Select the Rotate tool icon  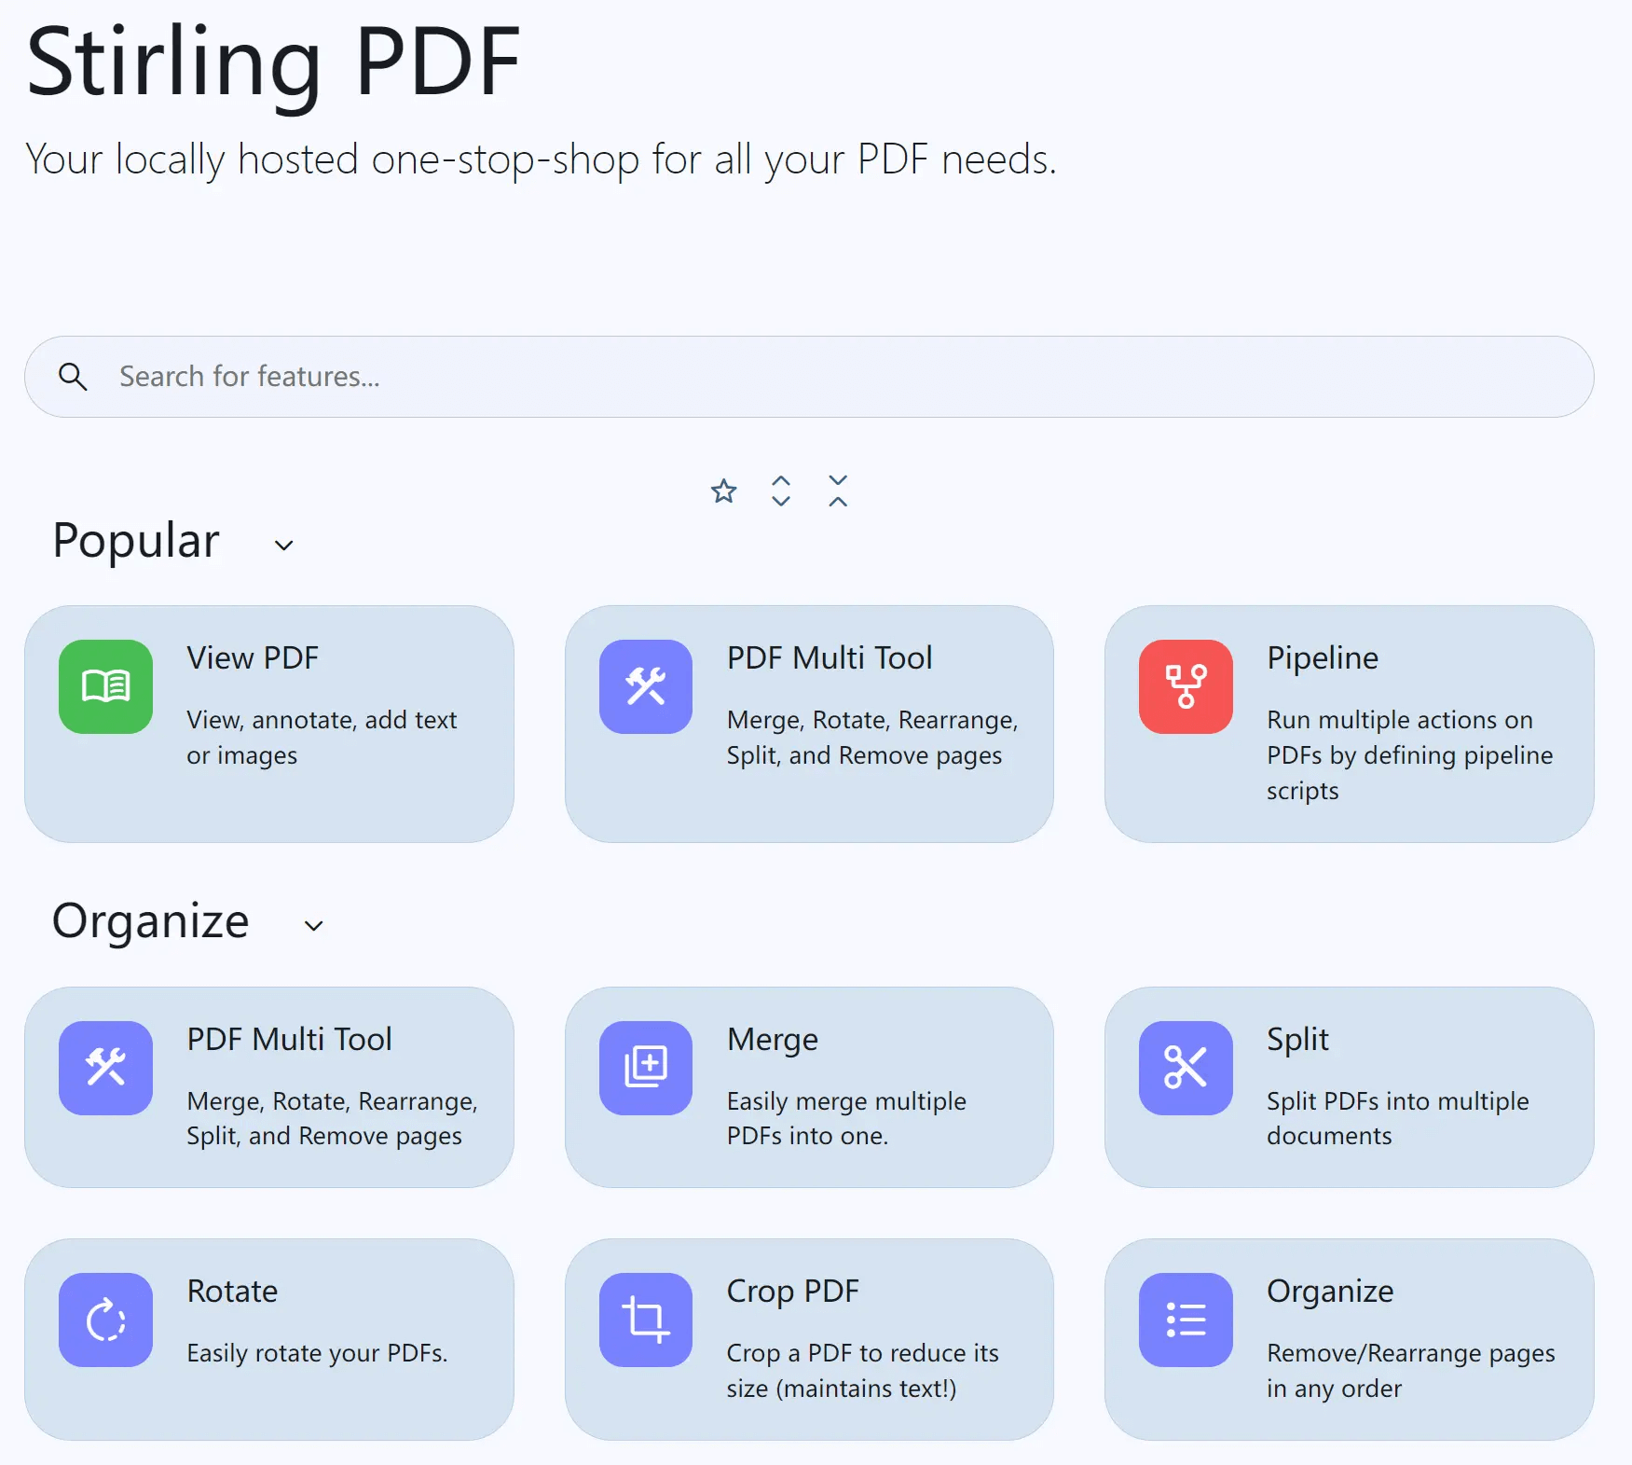[105, 1320]
